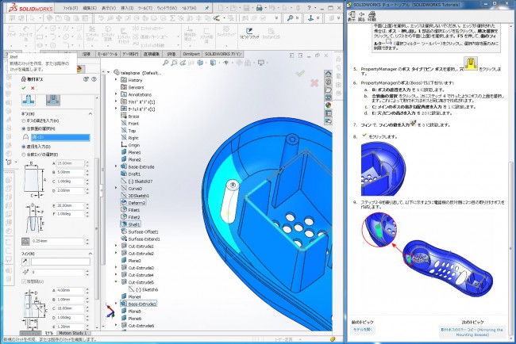Select the mating face radio button
Screen dimensions: 516x344
[x=23, y=128]
